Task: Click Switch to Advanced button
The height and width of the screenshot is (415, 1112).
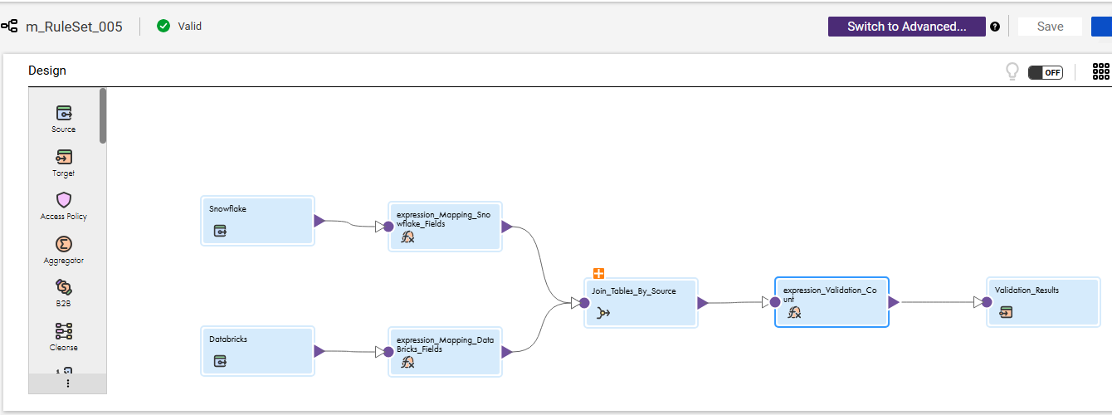Action: click(907, 27)
